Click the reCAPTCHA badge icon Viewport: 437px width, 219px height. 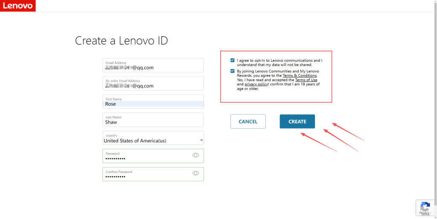click(425, 207)
